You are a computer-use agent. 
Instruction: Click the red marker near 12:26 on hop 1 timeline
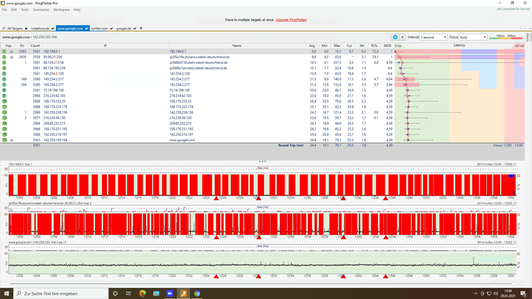point(216,198)
